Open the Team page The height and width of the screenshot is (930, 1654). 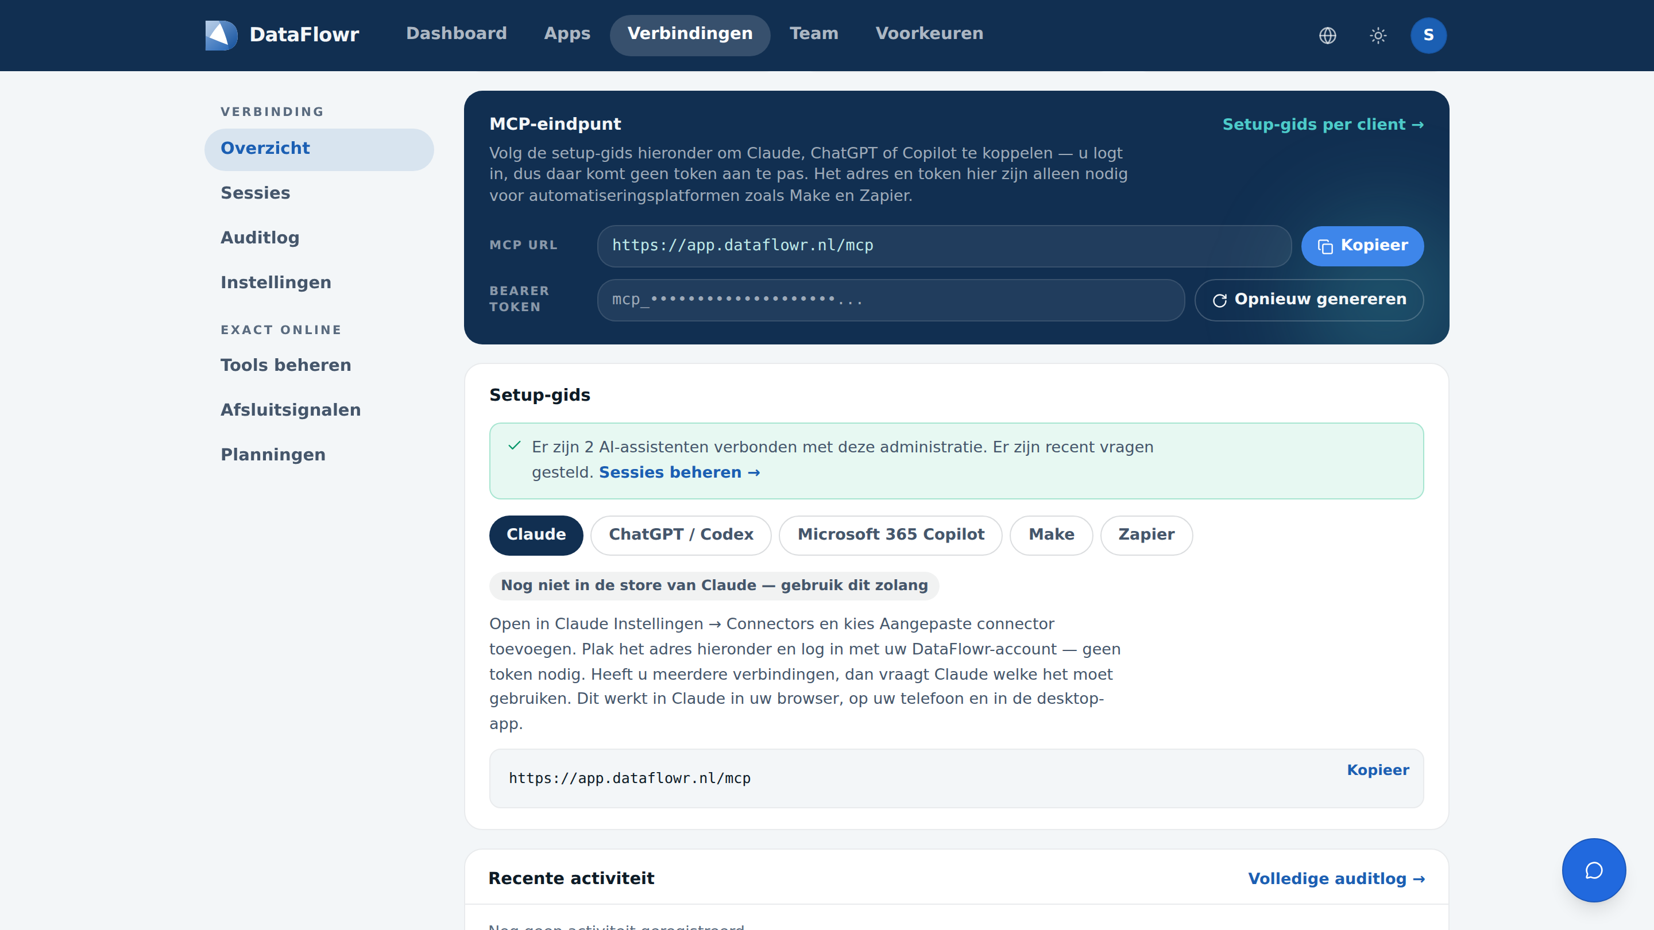tap(814, 33)
